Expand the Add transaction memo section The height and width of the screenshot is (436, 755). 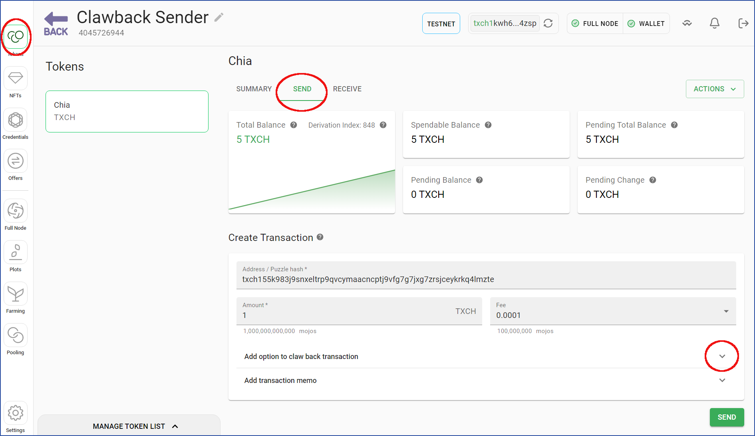[722, 380]
